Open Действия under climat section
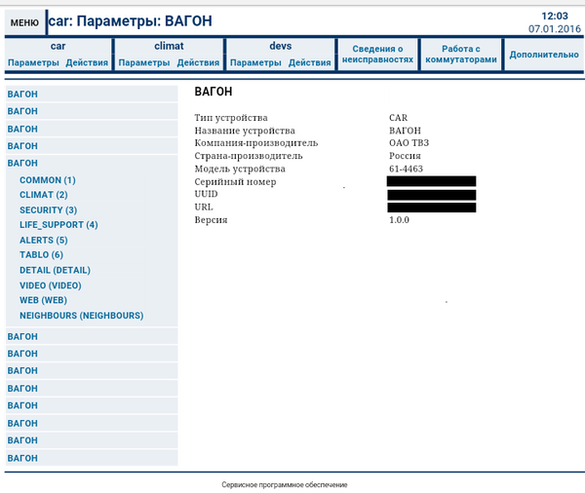Image resolution: width=585 pixels, height=493 pixels. [x=198, y=62]
